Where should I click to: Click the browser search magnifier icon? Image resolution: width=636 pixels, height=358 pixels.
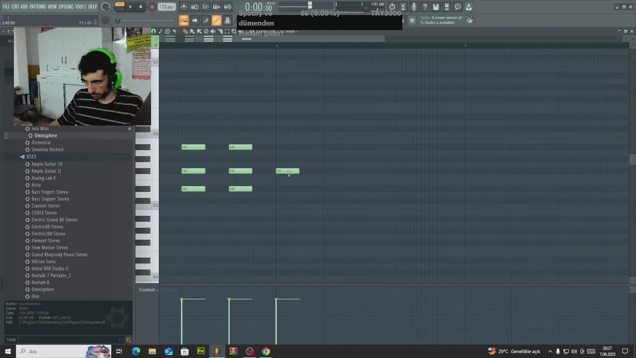(128, 340)
